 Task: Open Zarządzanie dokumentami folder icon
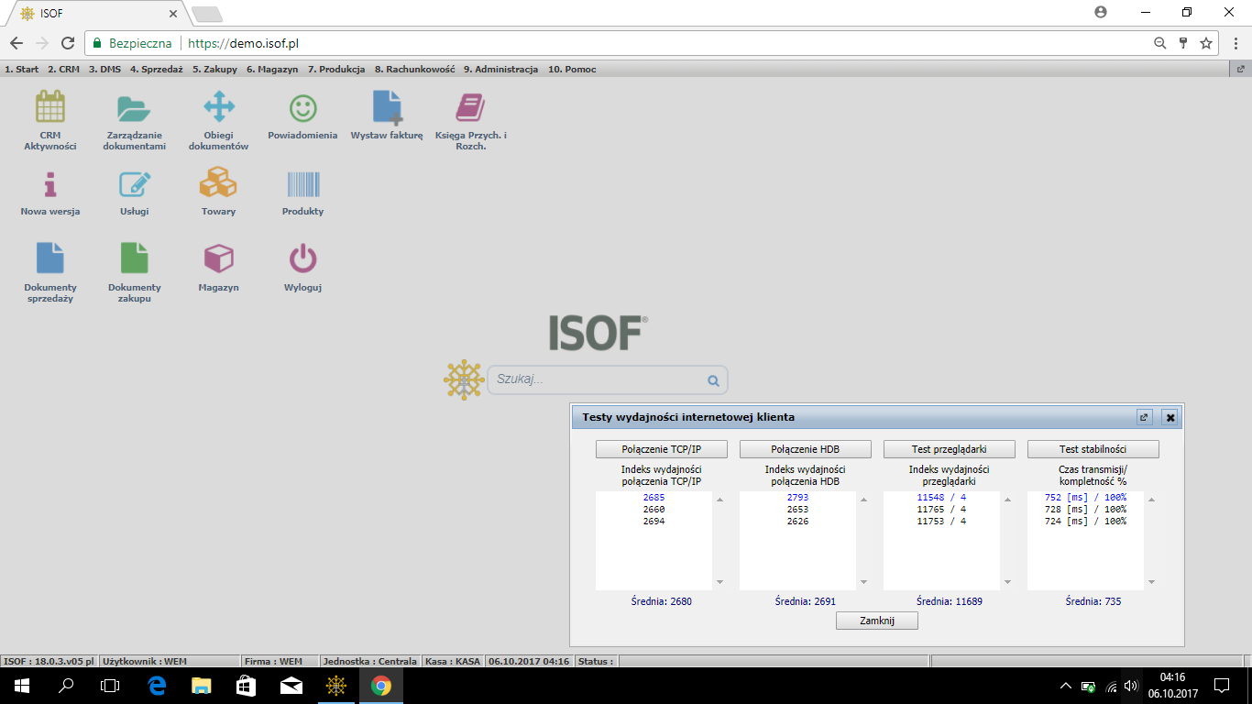click(x=134, y=108)
